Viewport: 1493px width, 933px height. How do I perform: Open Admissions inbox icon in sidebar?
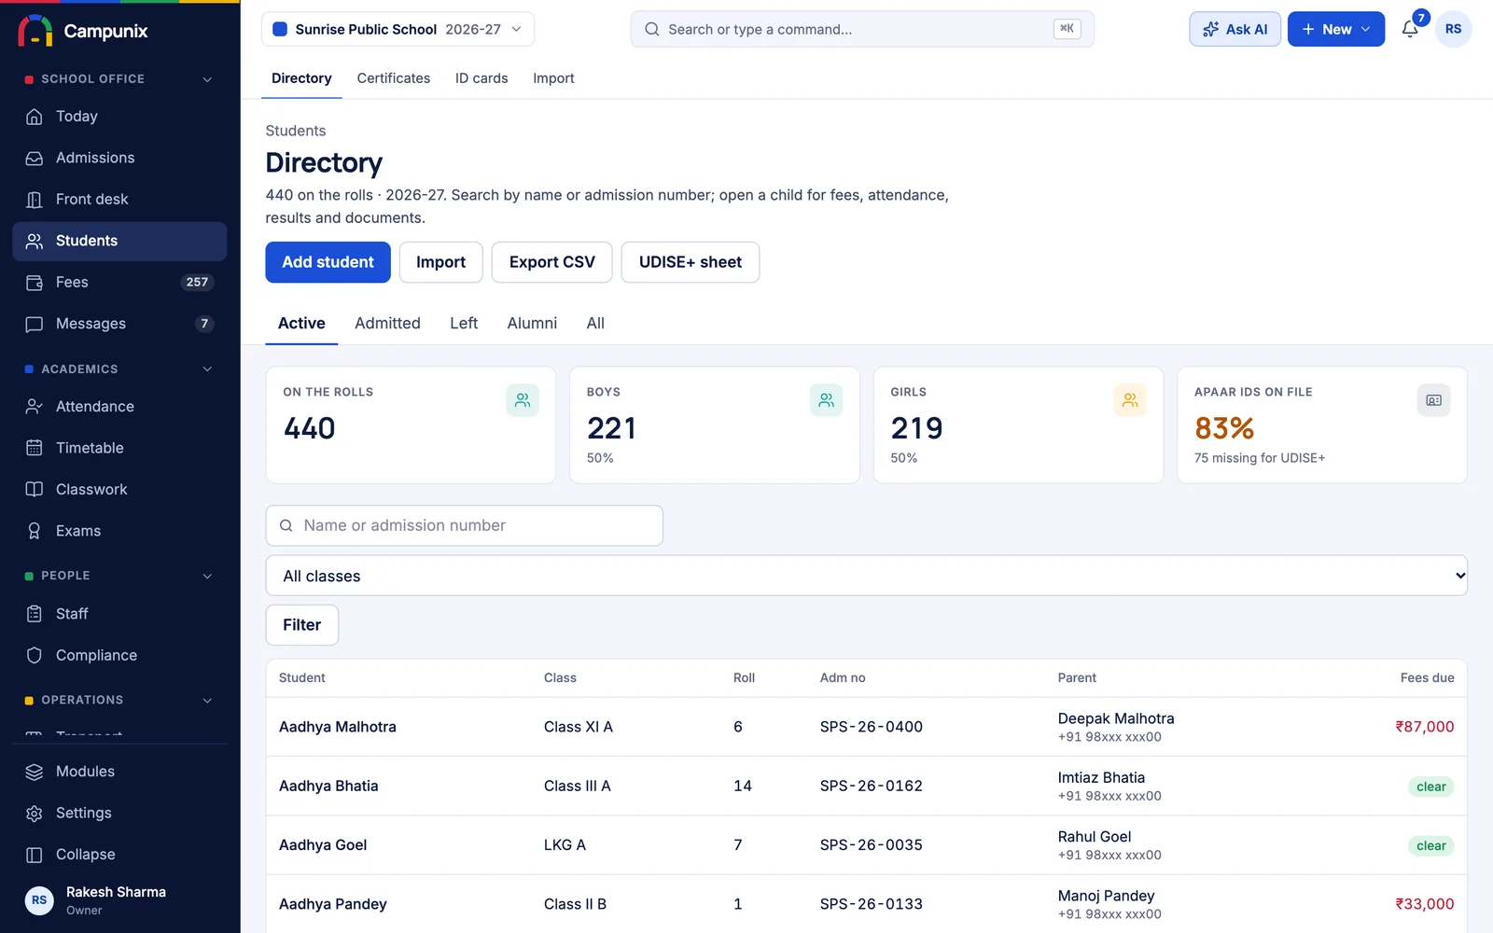point(35,158)
